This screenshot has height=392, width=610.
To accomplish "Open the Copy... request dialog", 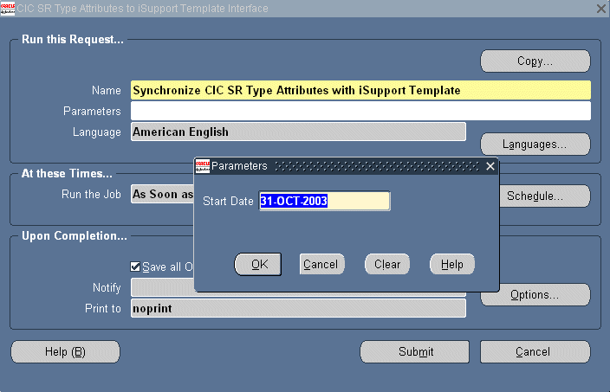I will 535,61.
